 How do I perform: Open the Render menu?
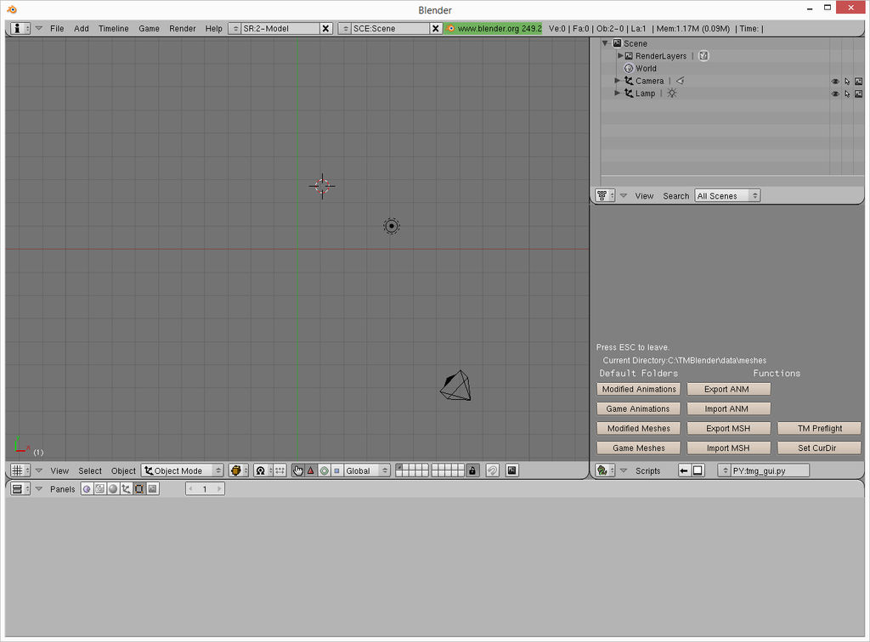(x=183, y=28)
